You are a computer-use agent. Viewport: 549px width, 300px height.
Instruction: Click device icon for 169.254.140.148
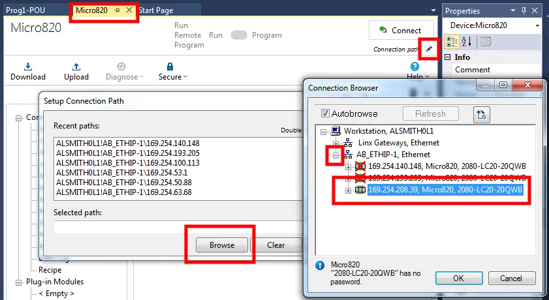point(360,166)
